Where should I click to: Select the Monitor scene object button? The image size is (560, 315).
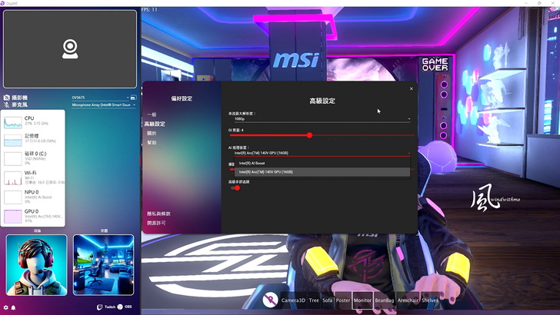[362, 300]
